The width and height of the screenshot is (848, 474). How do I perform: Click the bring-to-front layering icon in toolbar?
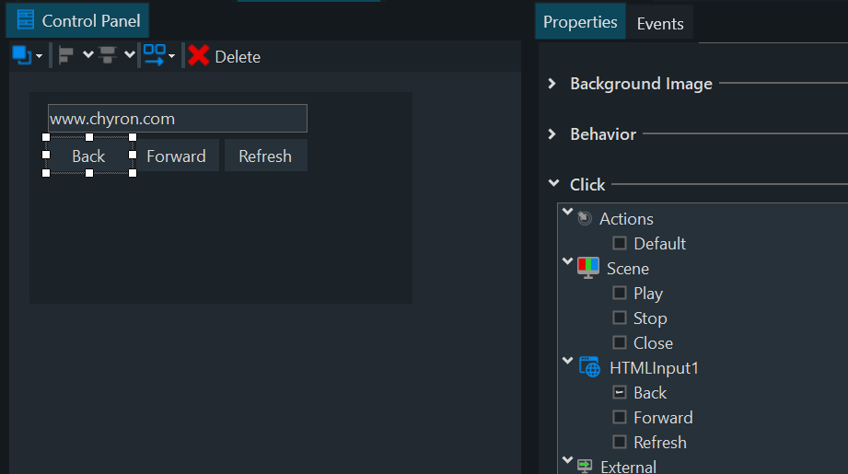click(x=21, y=55)
